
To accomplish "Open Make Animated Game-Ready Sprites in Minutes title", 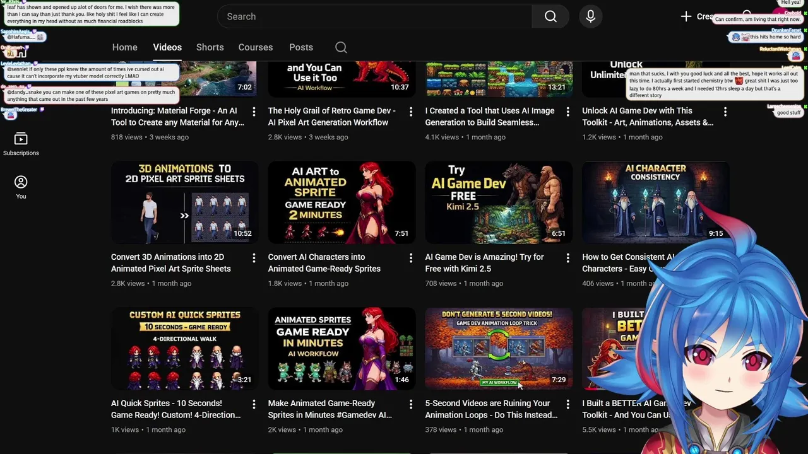I will [x=330, y=409].
